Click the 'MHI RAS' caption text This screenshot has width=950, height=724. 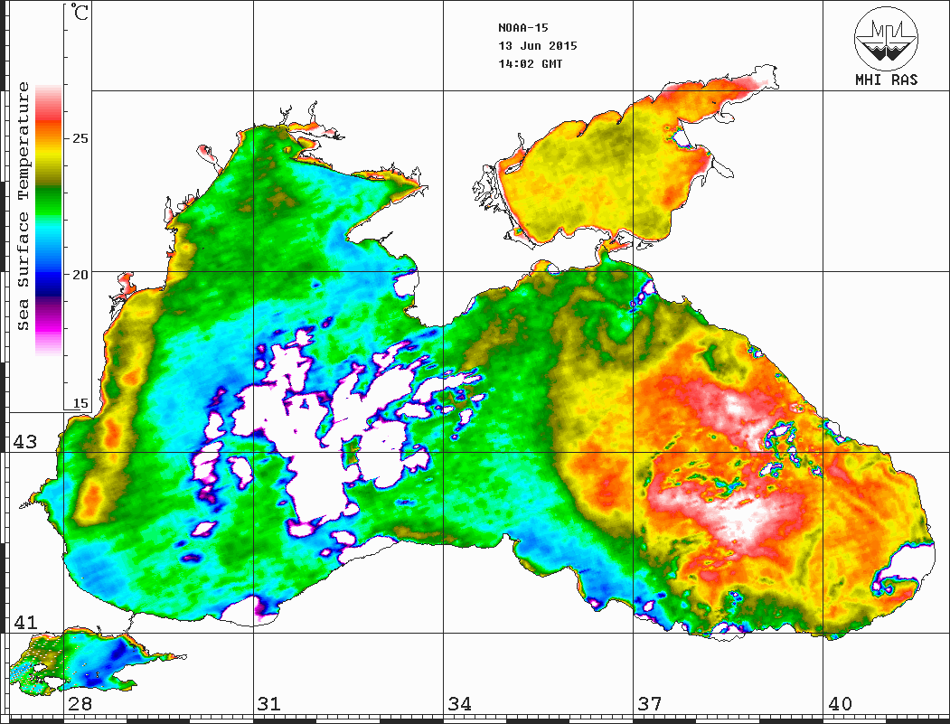pos(886,80)
